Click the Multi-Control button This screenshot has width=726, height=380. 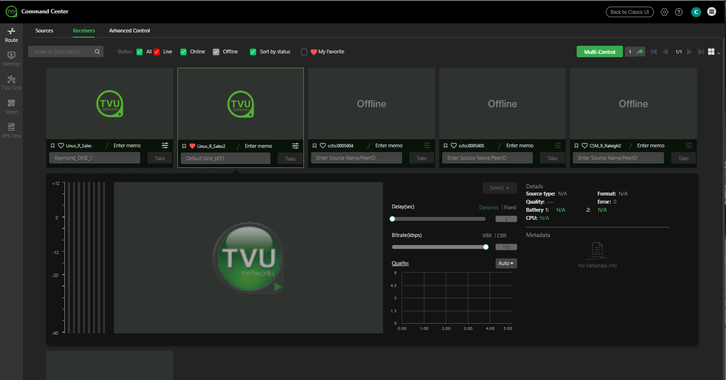tap(600, 51)
